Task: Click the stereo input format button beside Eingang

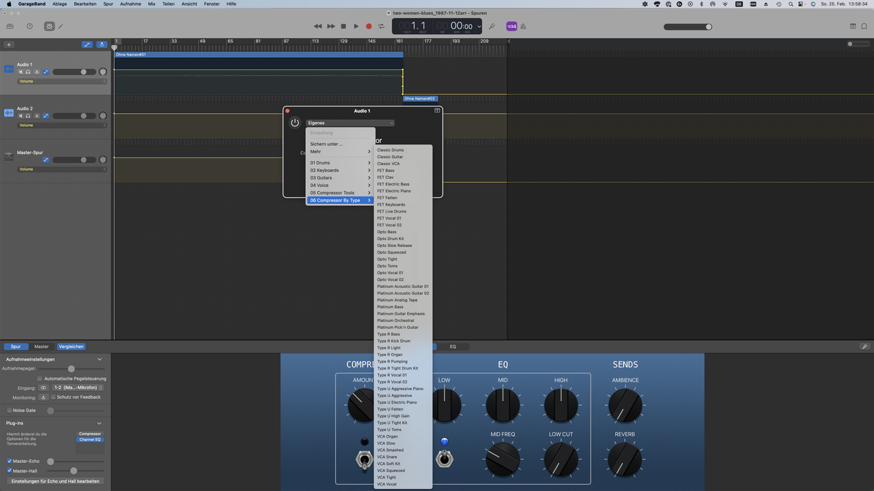Action: pyautogui.click(x=44, y=387)
